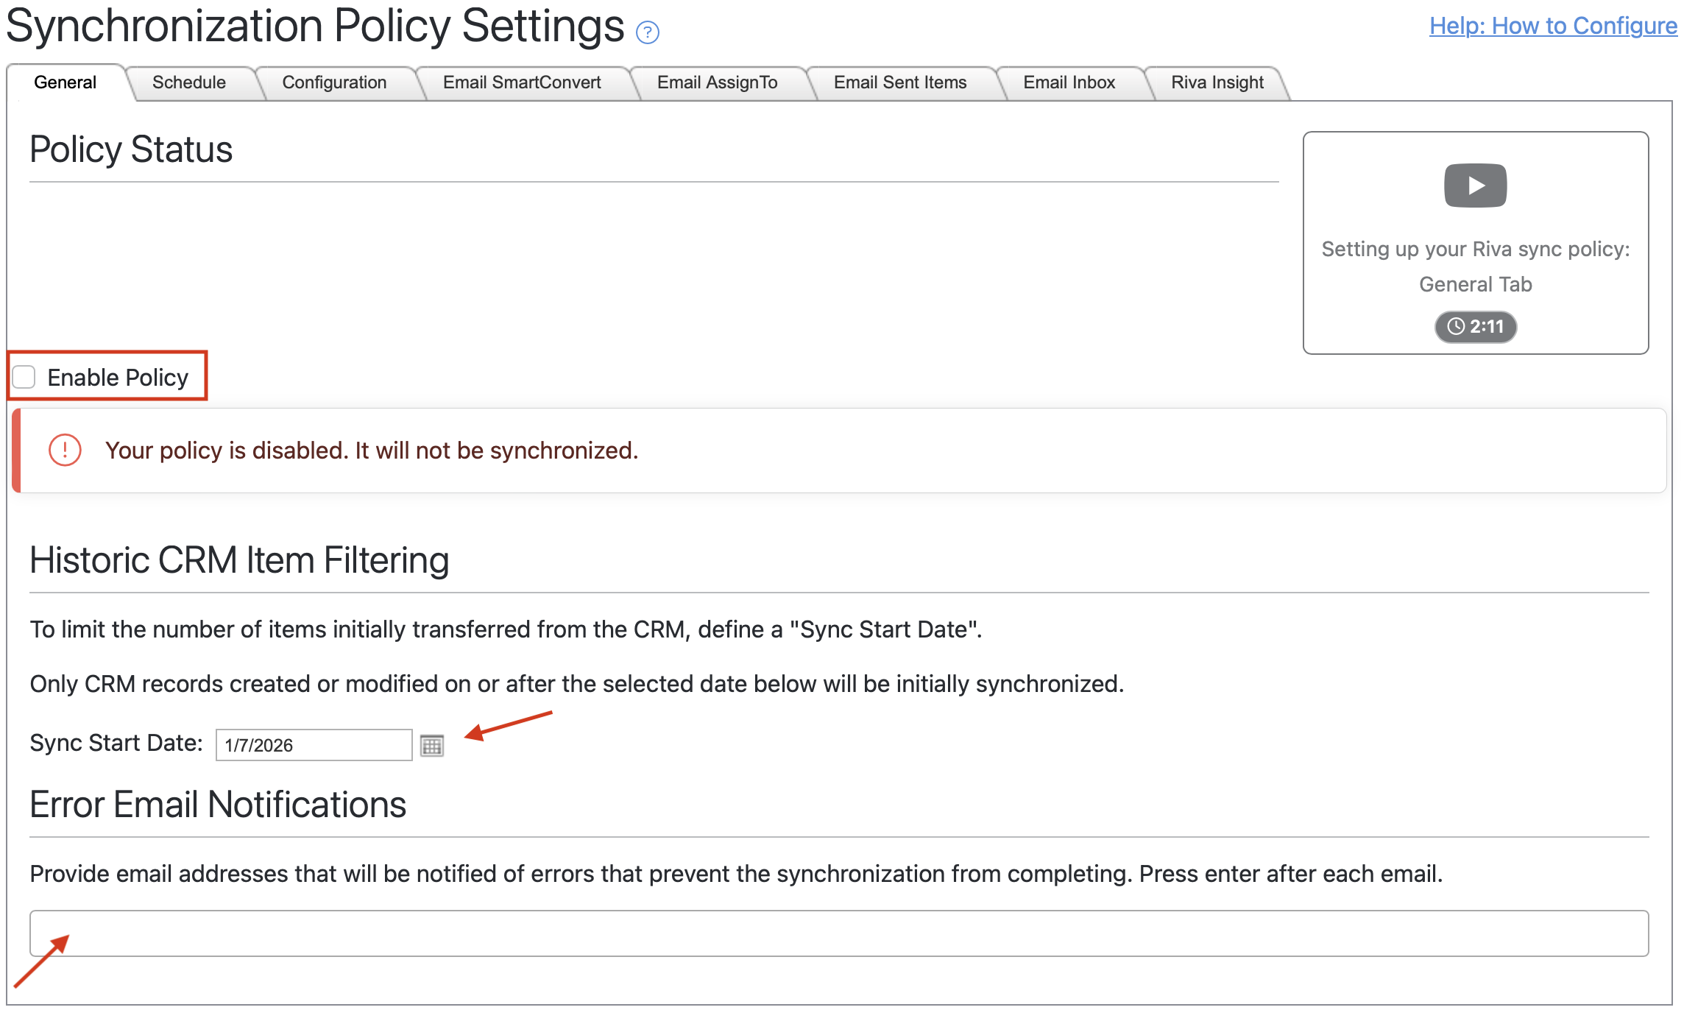Click the error notification emails input box
Image resolution: width=1684 pixels, height=1010 pixels.
[839, 933]
